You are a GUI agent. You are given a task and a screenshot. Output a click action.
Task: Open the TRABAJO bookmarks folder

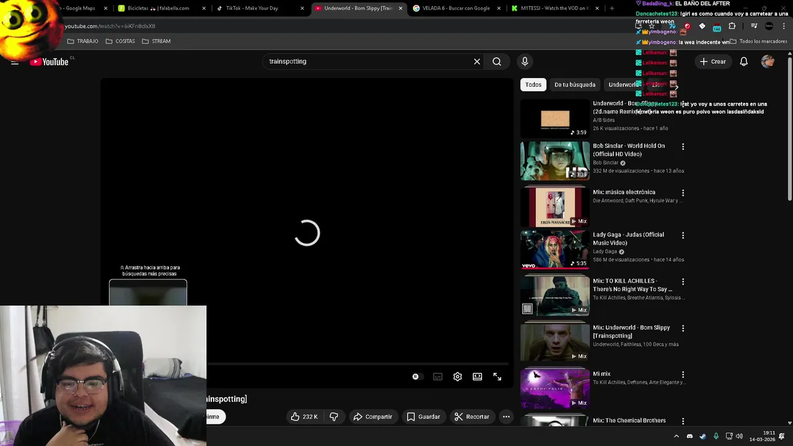click(x=83, y=41)
